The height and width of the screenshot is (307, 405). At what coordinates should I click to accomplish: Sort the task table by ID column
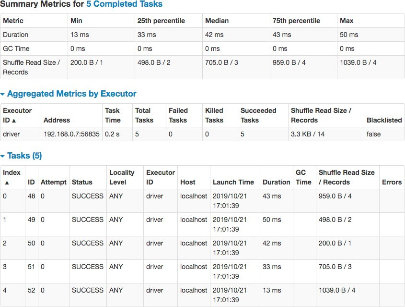pyautogui.click(x=32, y=182)
